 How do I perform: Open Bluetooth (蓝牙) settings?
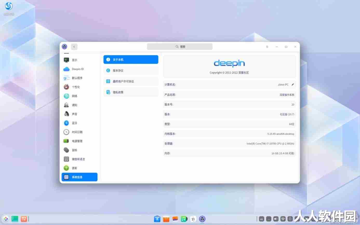[x=79, y=123]
